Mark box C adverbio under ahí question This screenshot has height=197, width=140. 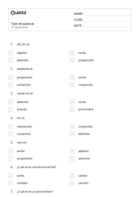[x=11, y=60]
